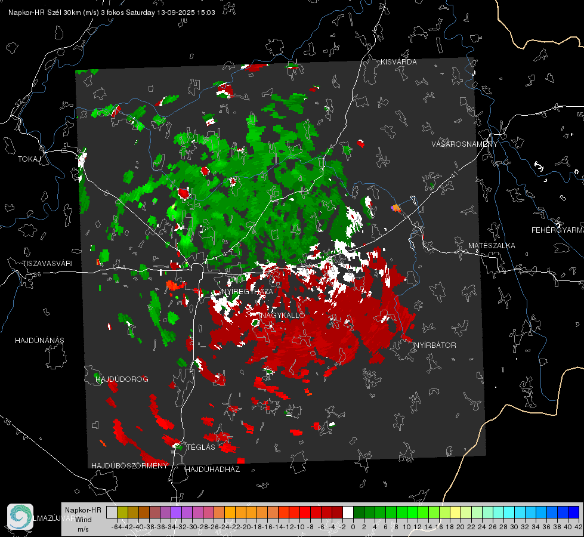The image size is (584, 537).
Task: Select the HAJDÚBÖSZÖRMÉNY town label
Action: click(129, 466)
